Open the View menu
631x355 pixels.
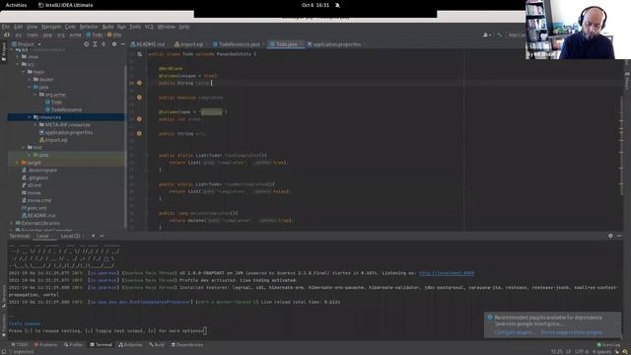pyautogui.click(x=33, y=27)
